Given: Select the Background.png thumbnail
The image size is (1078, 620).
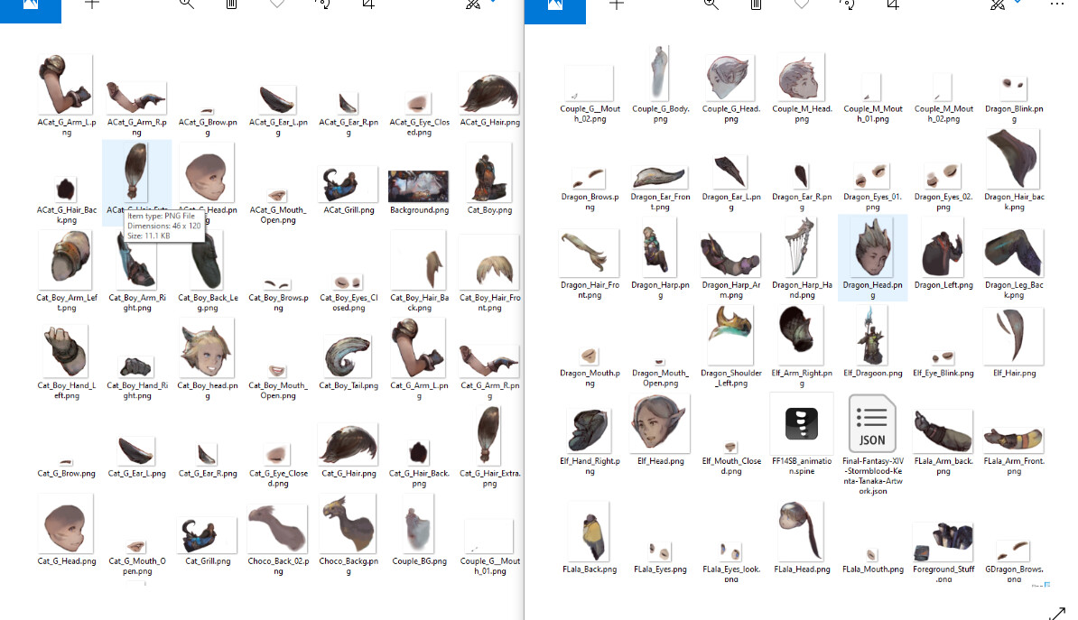Looking at the screenshot, I should pos(419,186).
